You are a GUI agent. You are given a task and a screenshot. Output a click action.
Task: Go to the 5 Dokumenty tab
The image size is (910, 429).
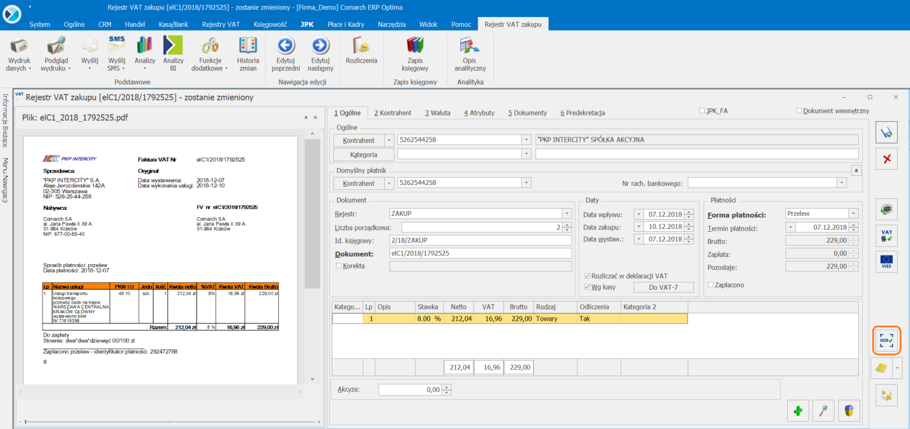point(528,113)
